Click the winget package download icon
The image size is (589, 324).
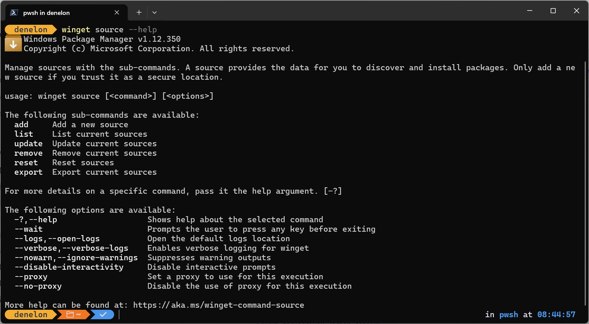point(13,43)
